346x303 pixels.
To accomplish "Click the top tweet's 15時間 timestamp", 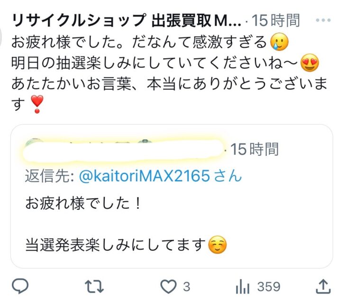I will [x=275, y=20].
